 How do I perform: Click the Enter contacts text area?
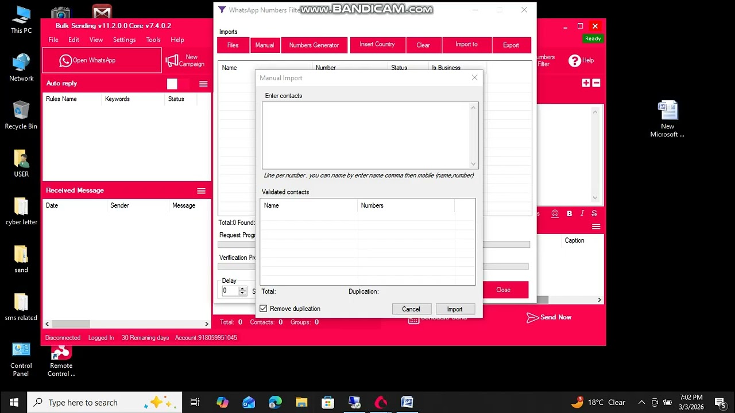pyautogui.click(x=366, y=135)
